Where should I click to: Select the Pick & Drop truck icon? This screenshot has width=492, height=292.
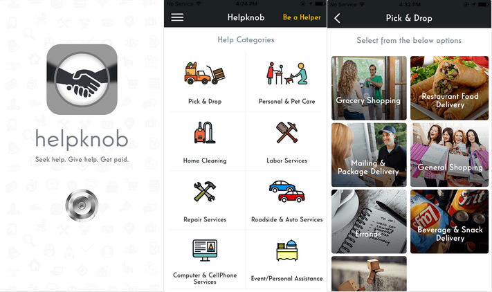point(205,73)
